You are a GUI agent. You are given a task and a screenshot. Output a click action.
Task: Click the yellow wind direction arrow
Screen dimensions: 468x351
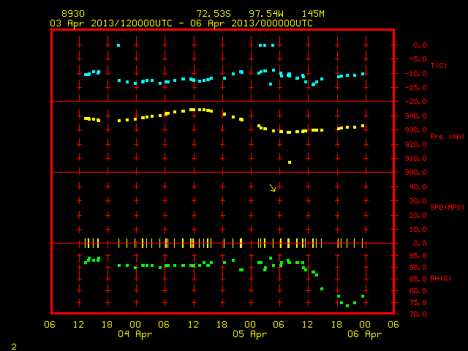[x=273, y=188]
